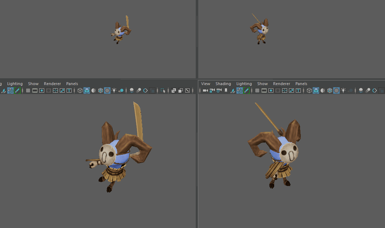The width and height of the screenshot is (385, 228).
Task: Open View menu in right panel
Action: click(x=205, y=84)
